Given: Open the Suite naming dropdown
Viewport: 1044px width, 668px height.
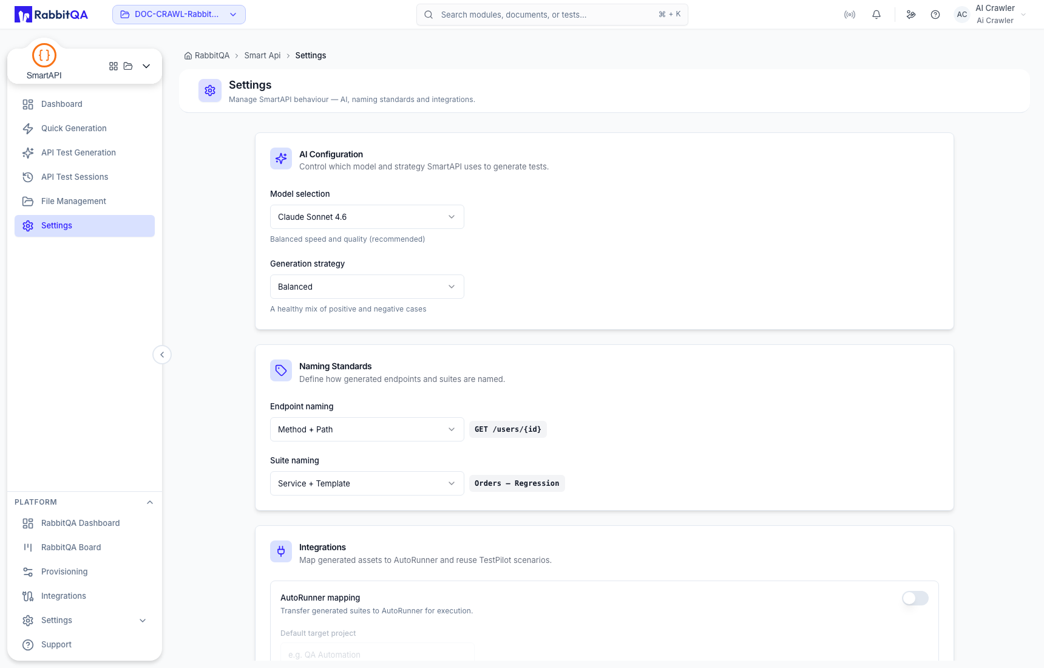Looking at the screenshot, I should (367, 483).
